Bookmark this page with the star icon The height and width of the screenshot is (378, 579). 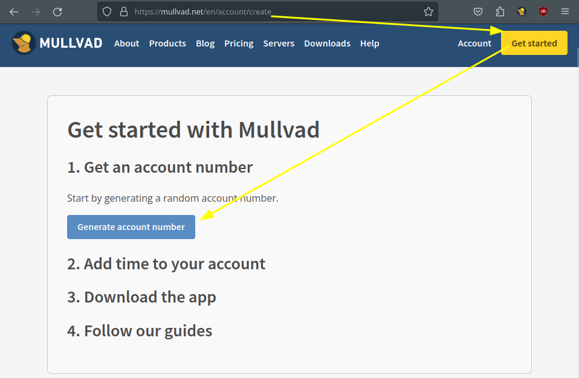tap(429, 12)
